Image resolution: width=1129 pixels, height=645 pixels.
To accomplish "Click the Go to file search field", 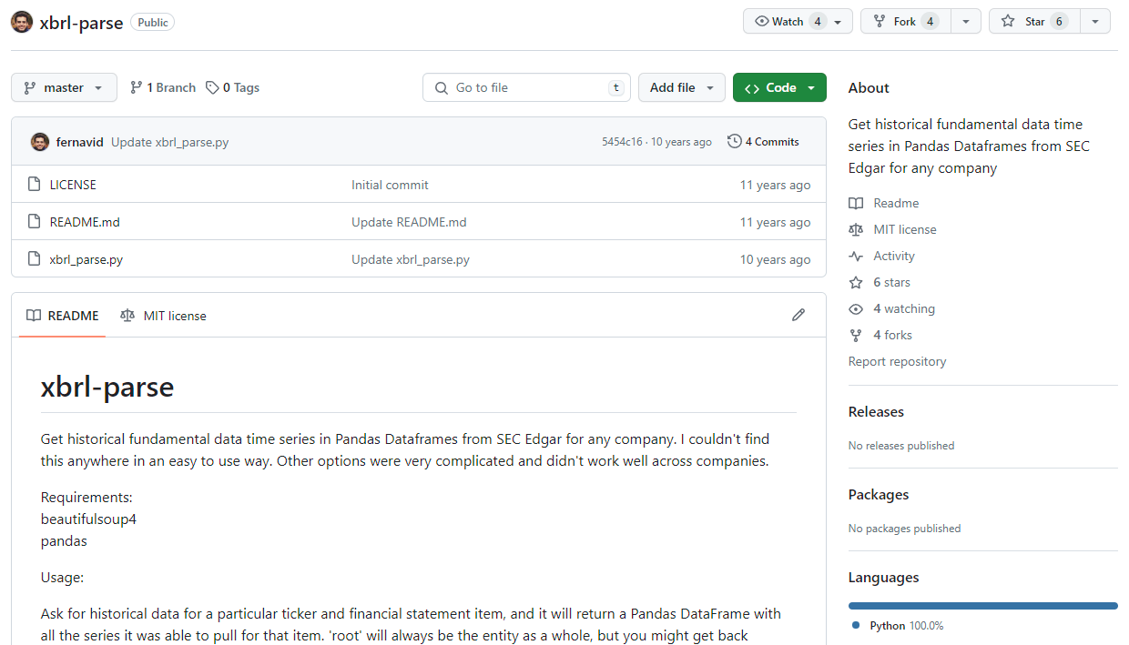I will point(527,87).
